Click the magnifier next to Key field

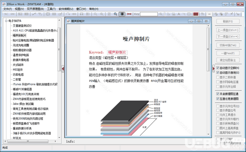click(161, 14)
